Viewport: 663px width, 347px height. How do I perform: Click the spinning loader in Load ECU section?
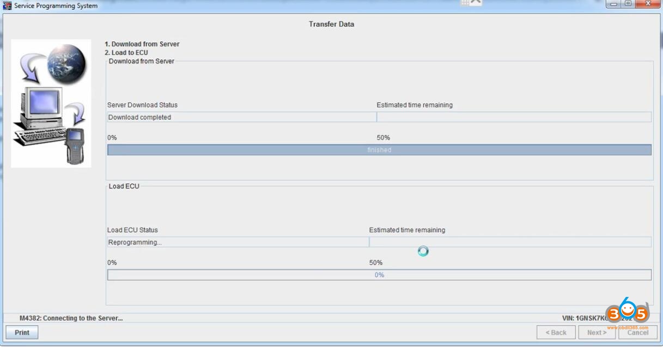[423, 251]
